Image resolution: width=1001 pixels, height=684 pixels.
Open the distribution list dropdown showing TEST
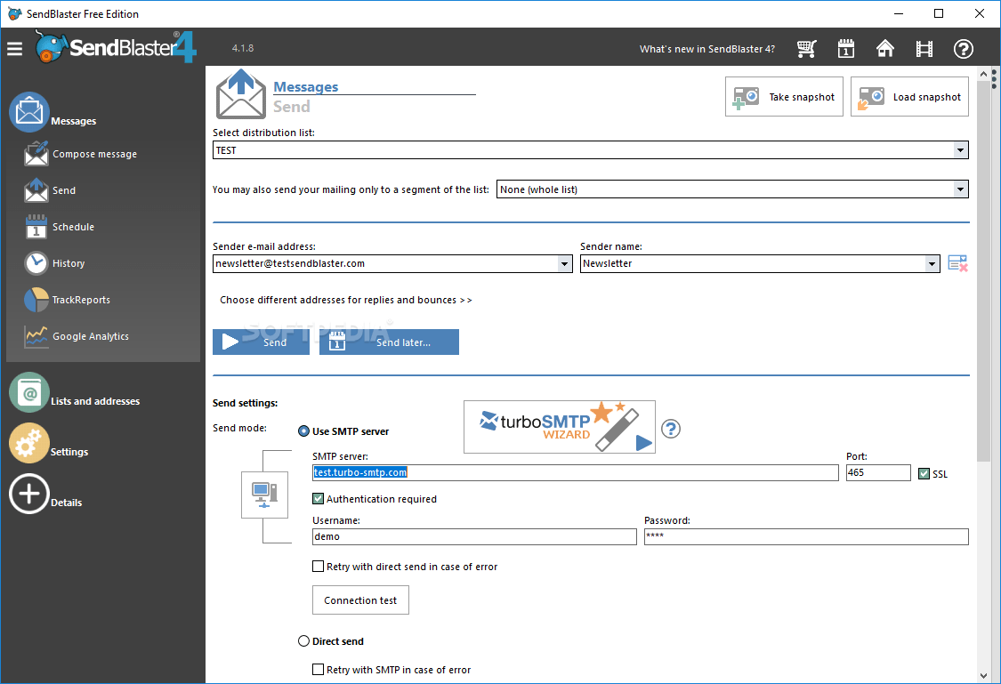point(961,149)
